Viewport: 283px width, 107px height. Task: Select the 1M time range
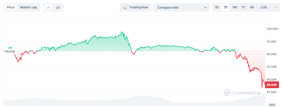[x=234, y=7]
